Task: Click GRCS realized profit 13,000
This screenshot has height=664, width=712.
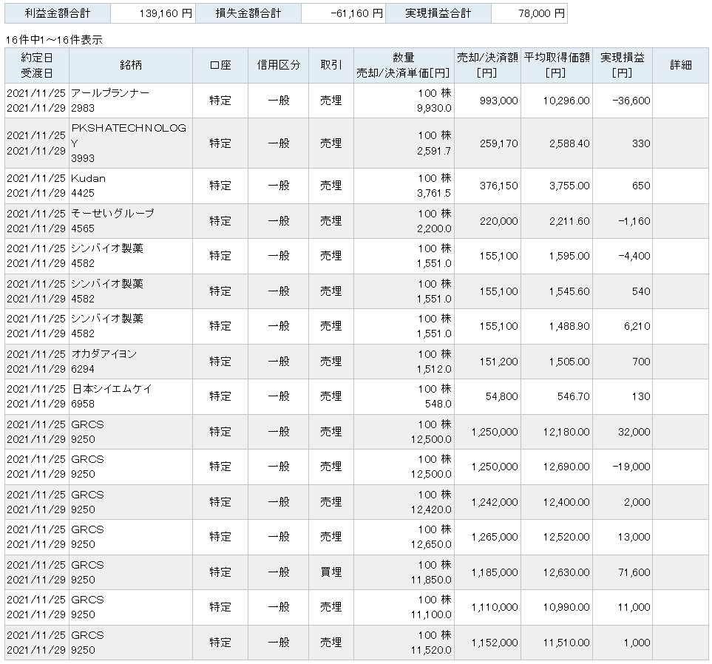Action: [634, 538]
